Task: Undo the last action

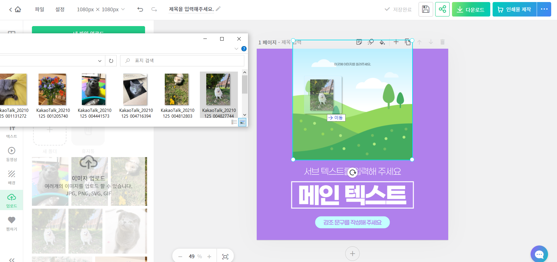Action: coord(140,10)
